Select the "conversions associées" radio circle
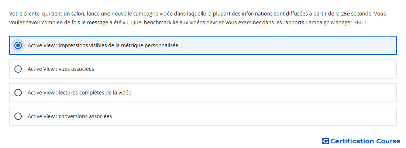 [18, 116]
